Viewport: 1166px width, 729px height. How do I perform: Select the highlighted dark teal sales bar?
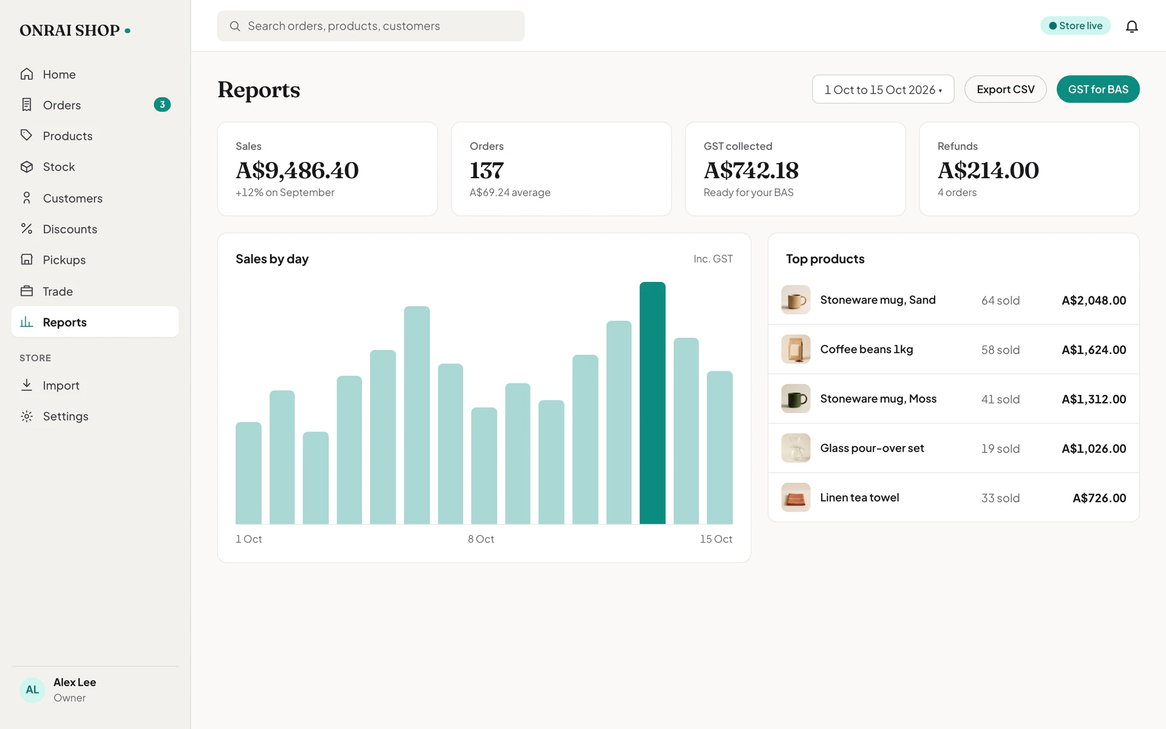652,403
